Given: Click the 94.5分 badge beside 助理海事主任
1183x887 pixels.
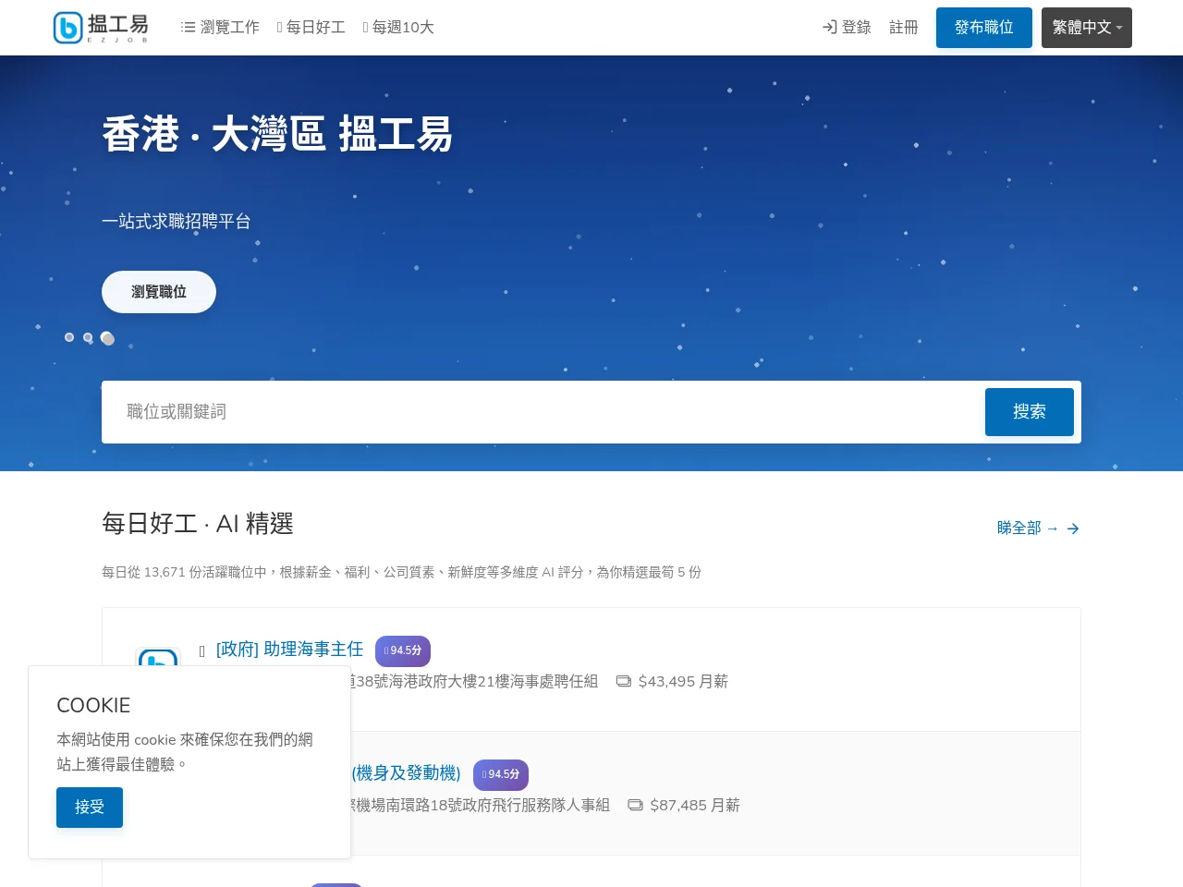Looking at the screenshot, I should 403,650.
